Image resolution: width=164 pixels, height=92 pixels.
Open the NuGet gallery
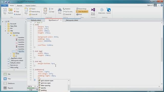coord(108,11)
